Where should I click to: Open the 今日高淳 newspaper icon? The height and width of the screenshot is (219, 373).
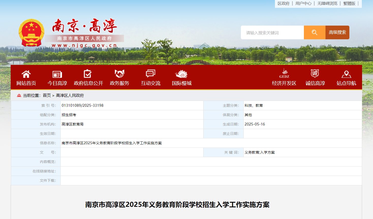57,74
